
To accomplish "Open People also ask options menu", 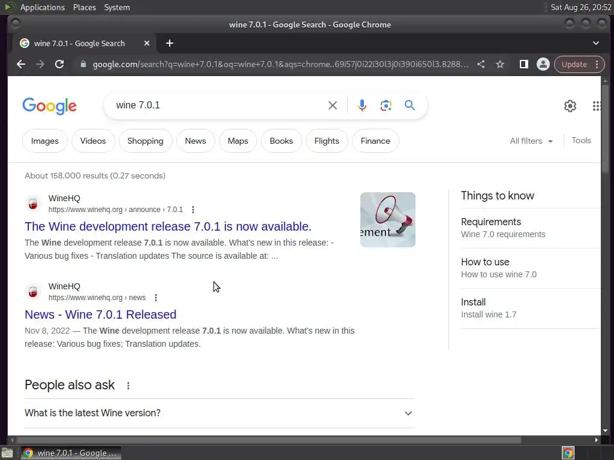I will [128, 386].
